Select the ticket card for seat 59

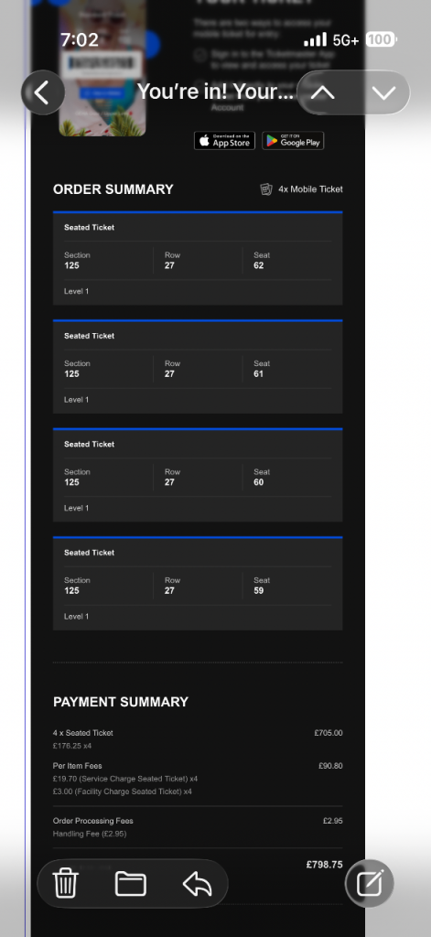click(198, 583)
